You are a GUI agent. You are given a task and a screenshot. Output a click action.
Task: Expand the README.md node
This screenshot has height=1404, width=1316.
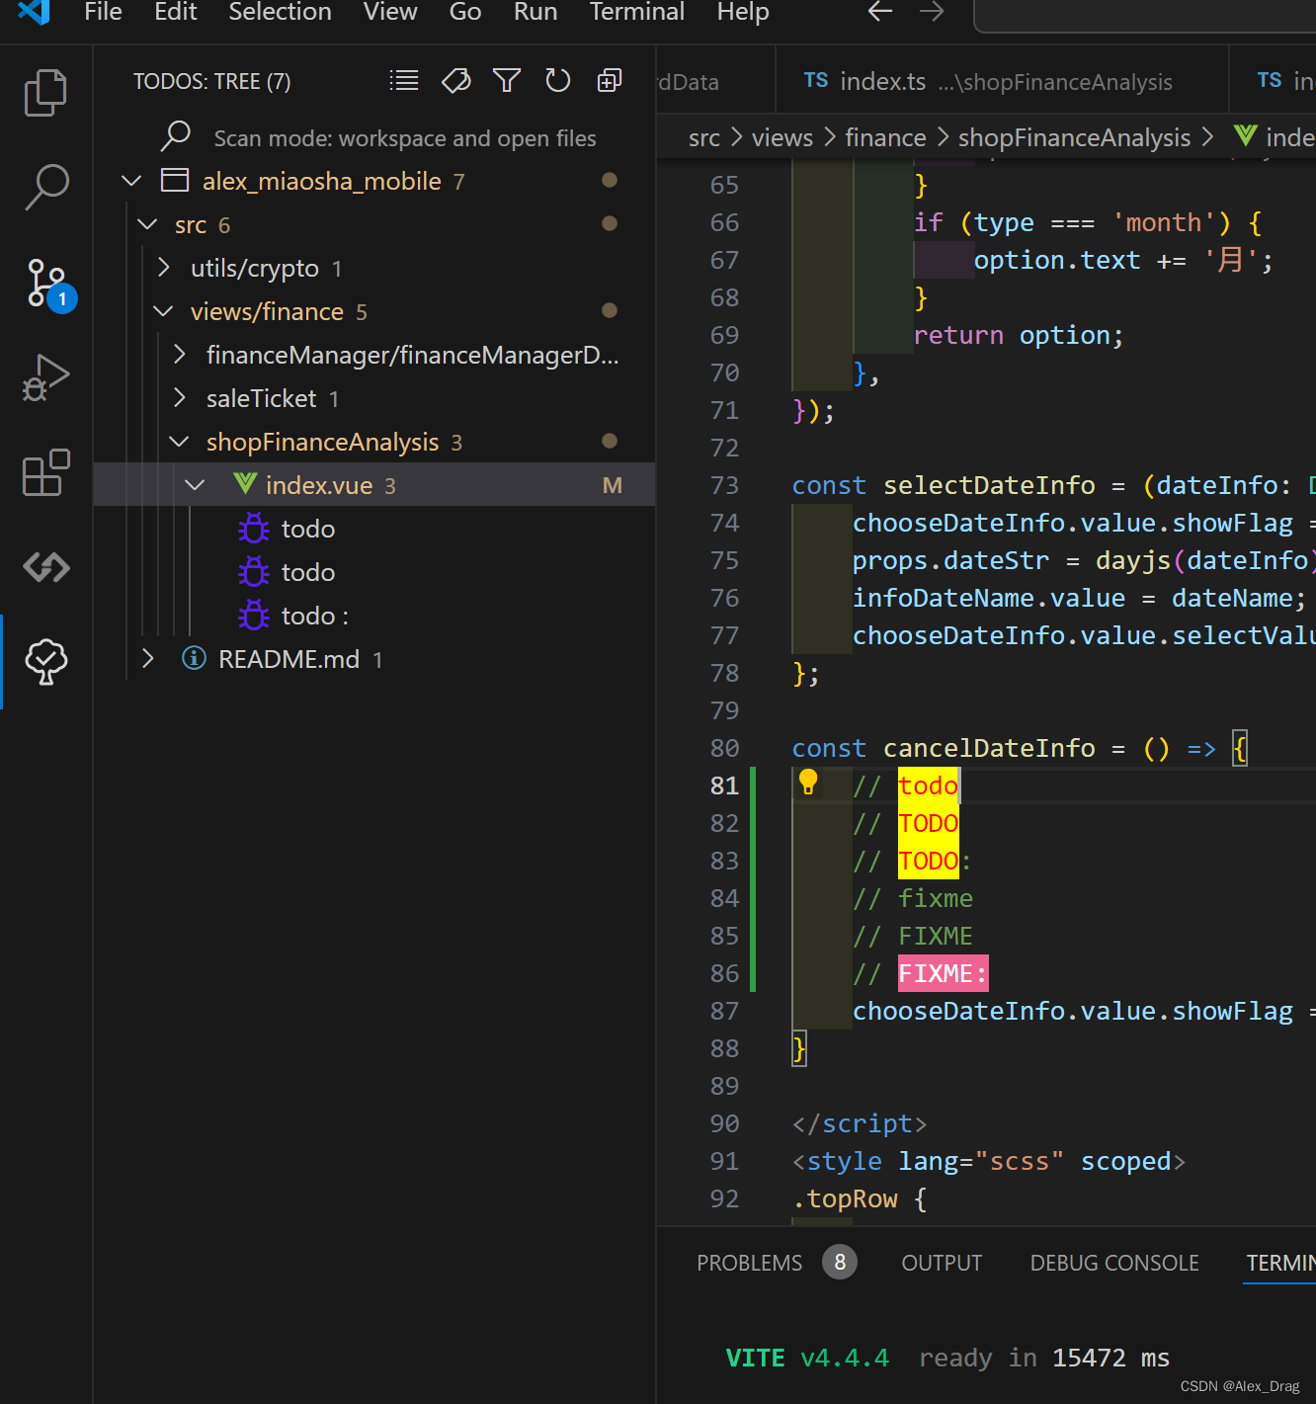pos(147,659)
